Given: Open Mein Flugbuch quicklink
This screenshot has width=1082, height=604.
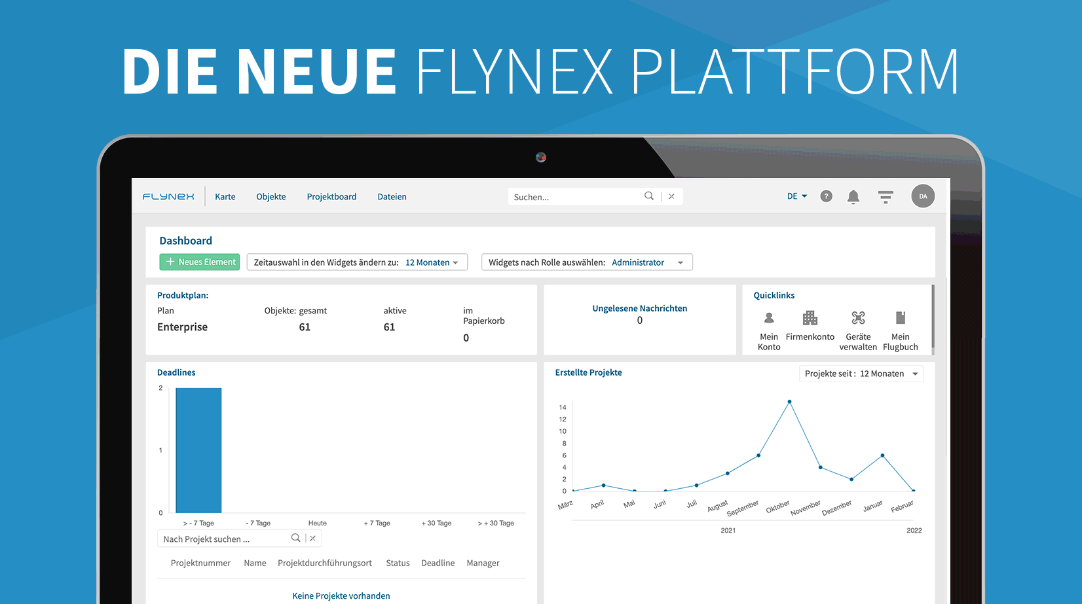Looking at the screenshot, I should (901, 330).
